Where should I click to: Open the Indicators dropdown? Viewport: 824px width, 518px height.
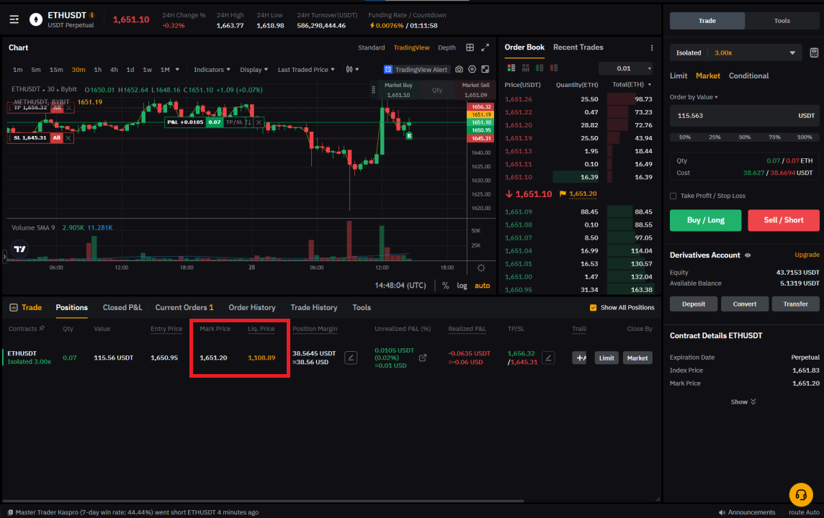[x=212, y=69]
